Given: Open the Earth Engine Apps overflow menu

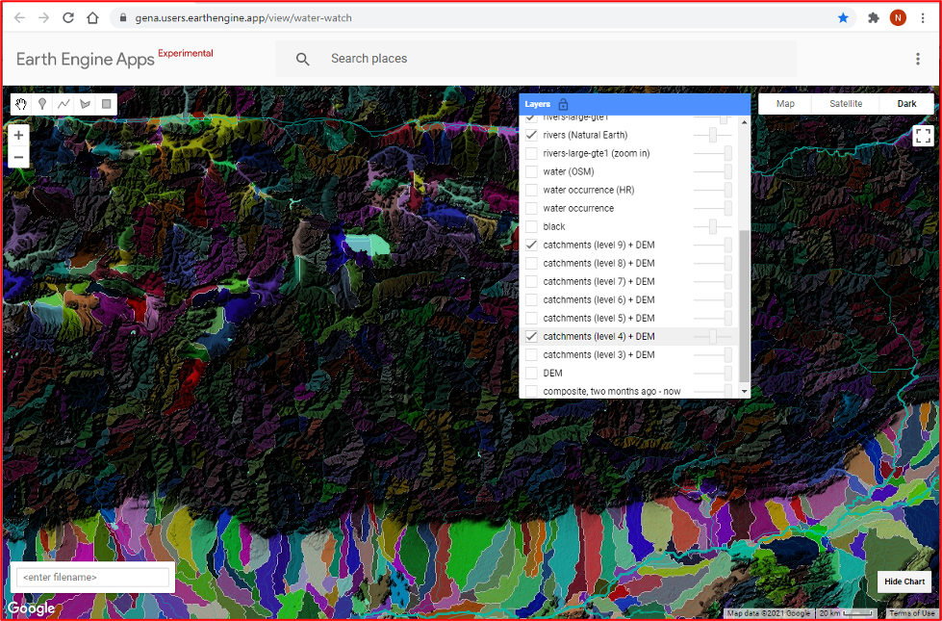Looking at the screenshot, I should [x=918, y=59].
